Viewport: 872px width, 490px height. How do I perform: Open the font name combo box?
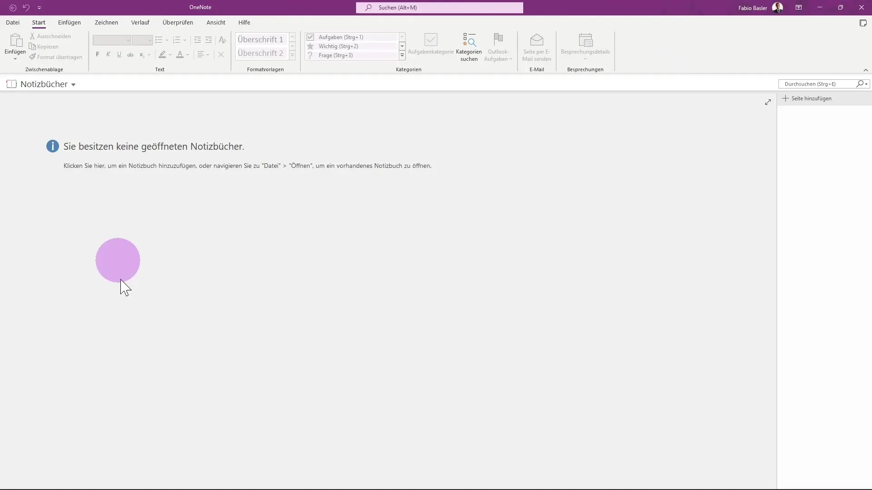click(112, 40)
